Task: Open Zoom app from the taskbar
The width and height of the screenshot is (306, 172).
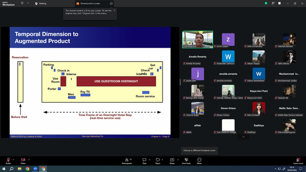Action: (35, 169)
